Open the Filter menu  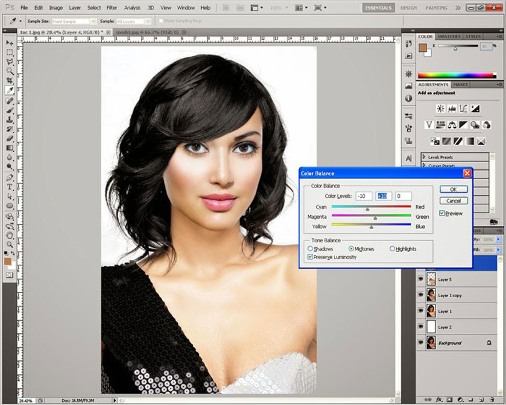[x=111, y=7]
